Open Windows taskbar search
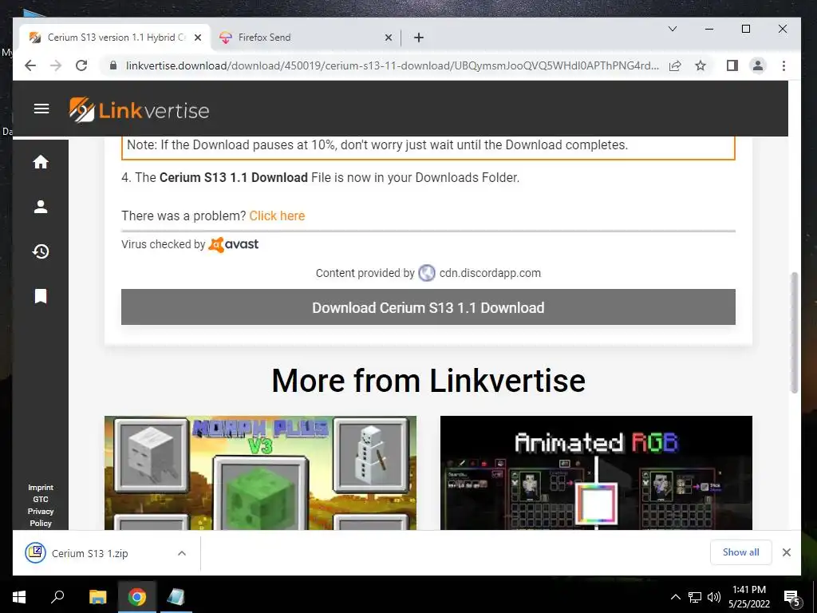 pyautogui.click(x=57, y=597)
